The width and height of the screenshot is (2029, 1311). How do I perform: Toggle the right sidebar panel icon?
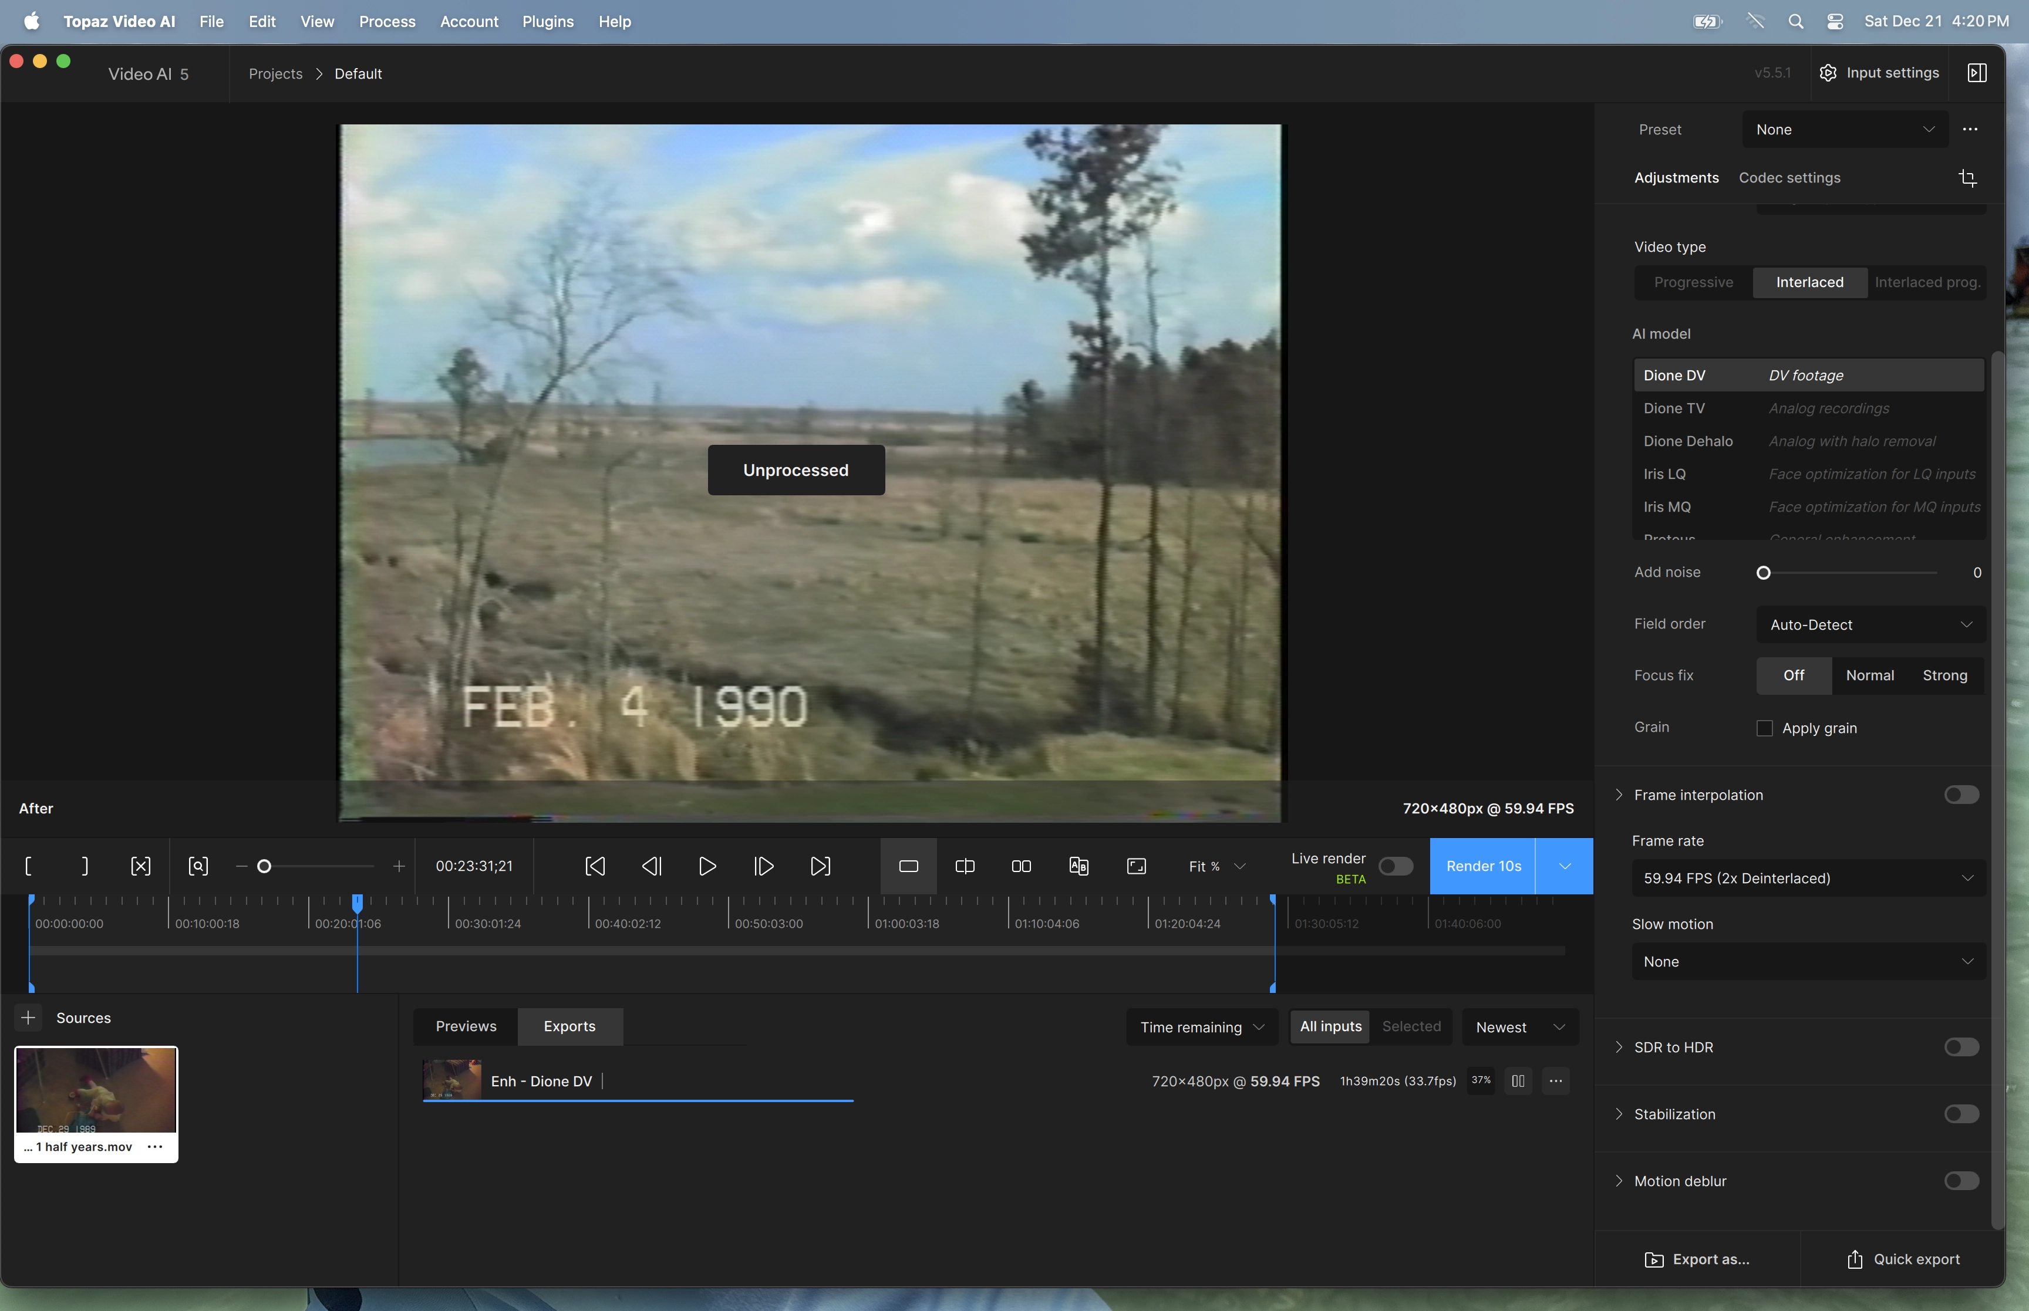[x=1977, y=73]
